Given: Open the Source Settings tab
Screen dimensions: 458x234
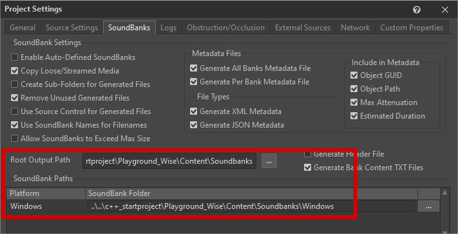Looking at the screenshot, I should [x=72, y=28].
